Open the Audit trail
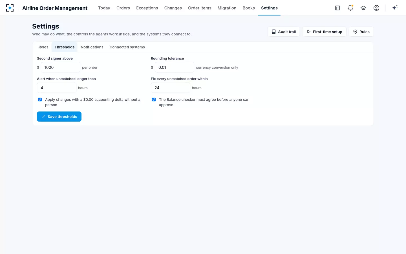The image size is (406, 254). coord(284,32)
